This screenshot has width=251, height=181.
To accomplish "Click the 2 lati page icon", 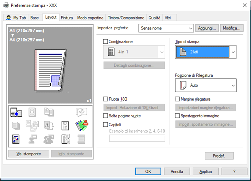I will [183, 52].
